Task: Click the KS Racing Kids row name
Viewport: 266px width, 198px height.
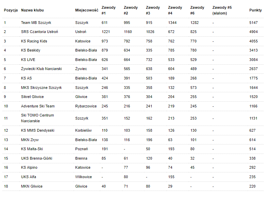Action: pos(34,41)
